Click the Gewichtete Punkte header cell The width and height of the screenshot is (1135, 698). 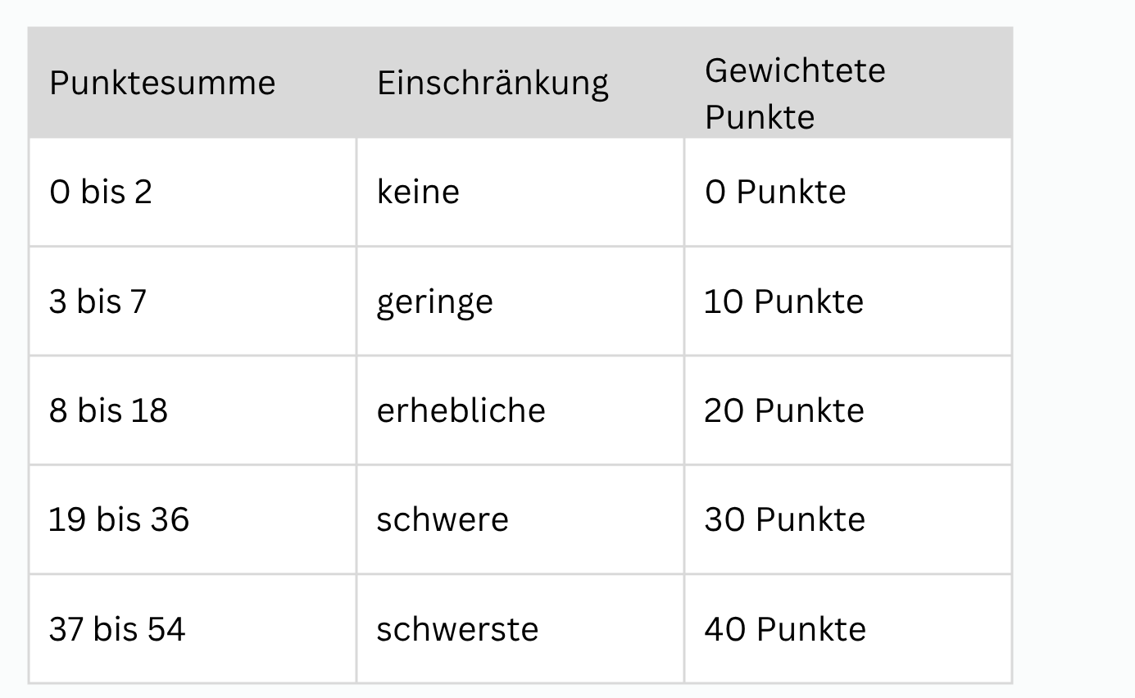pyautogui.click(x=848, y=83)
